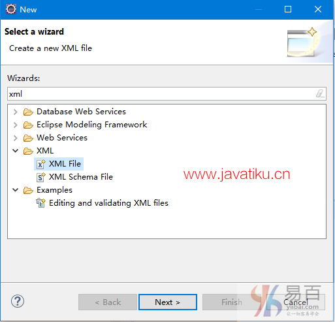Click the Web Services folder icon

click(28, 138)
